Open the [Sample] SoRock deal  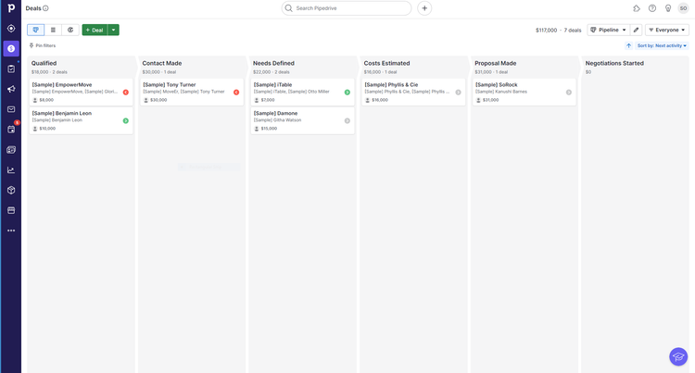pyautogui.click(x=524, y=92)
